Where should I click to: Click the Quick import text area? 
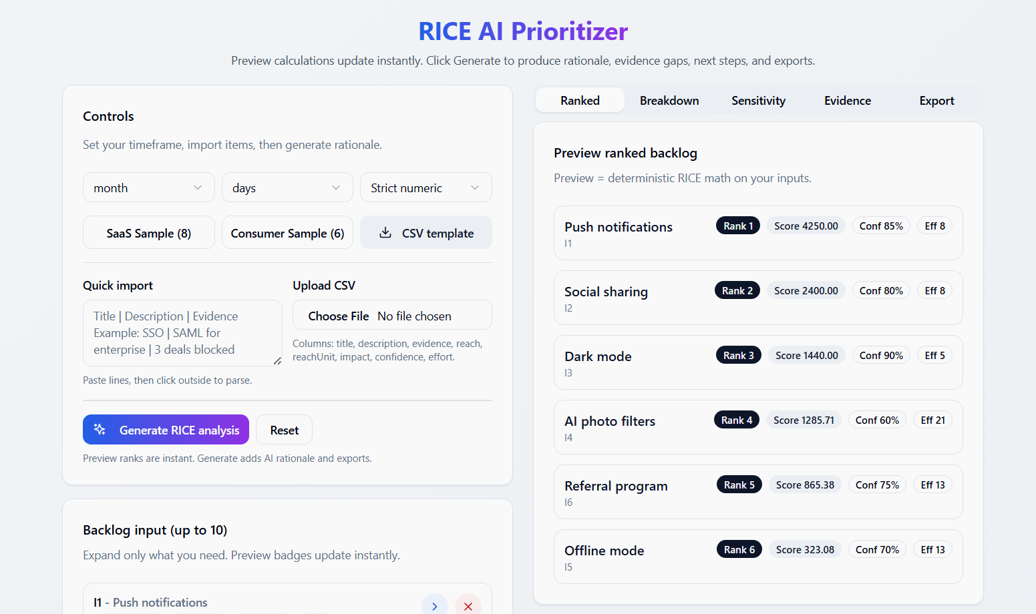pos(182,332)
